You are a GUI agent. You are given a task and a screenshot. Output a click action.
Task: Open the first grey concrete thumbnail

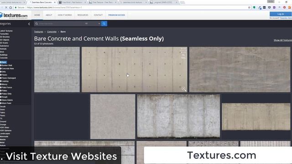pyautogui.click(x=57, y=70)
